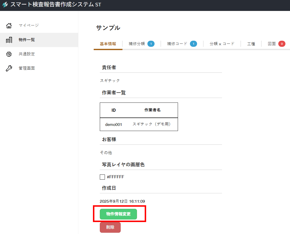Switch to the 基本情報 tab
The image size is (290, 234).
coord(108,44)
